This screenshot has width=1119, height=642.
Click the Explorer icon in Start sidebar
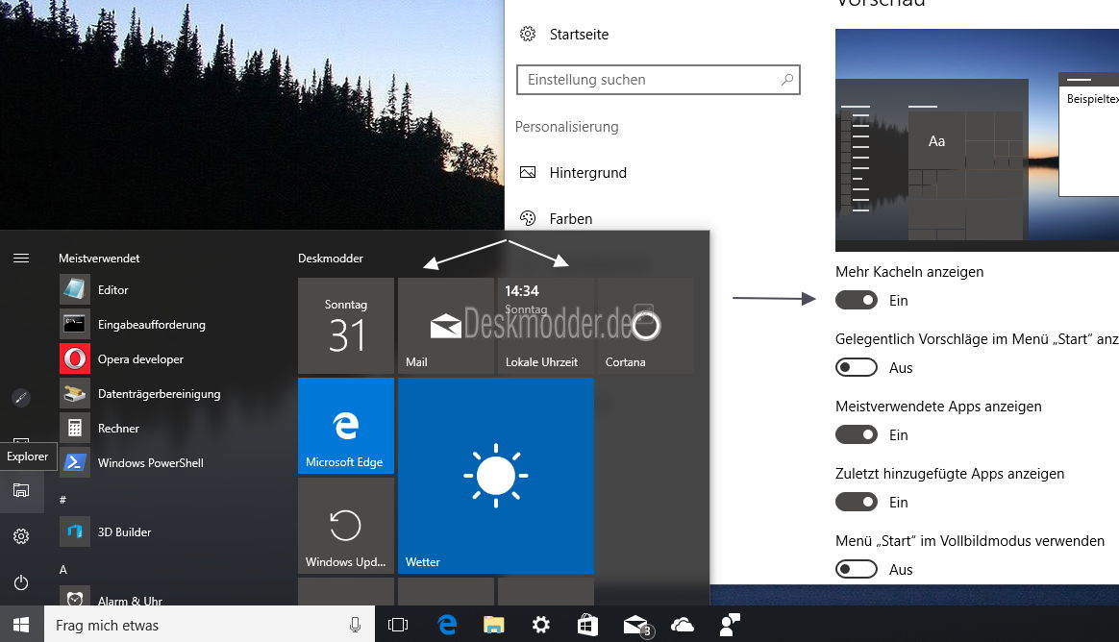[21, 490]
